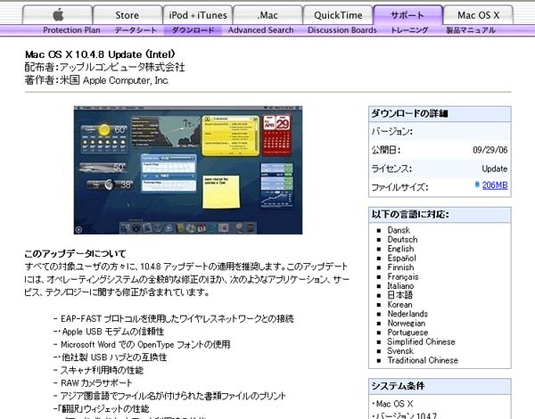Image resolution: width=535 pixels, height=419 pixels.
Task: Click the RAW カメラサポート bullet
Action: pos(93,382)
